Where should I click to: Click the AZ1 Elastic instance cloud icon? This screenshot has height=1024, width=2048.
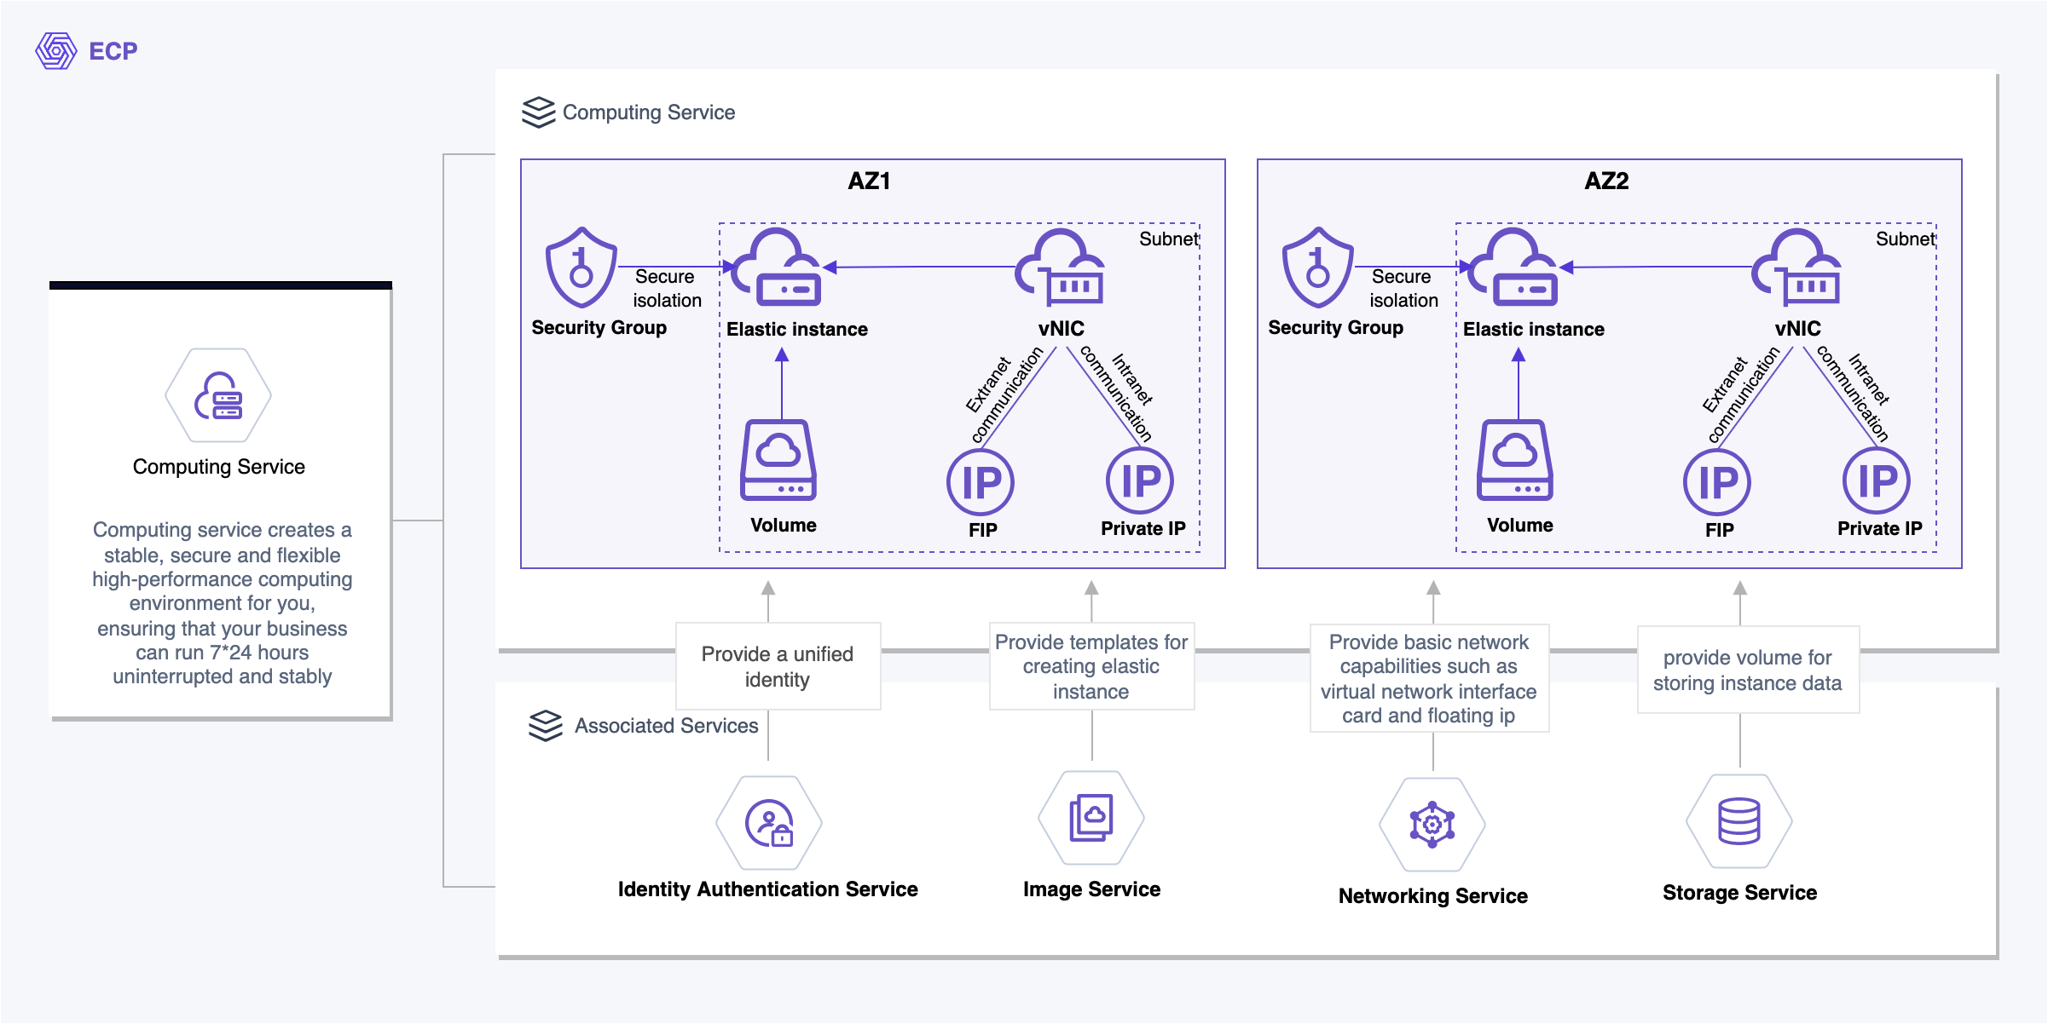click(778, 268)
